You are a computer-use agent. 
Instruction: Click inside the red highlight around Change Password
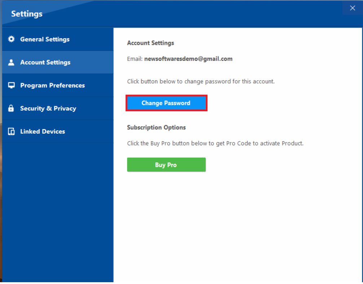tap(166, 103)
